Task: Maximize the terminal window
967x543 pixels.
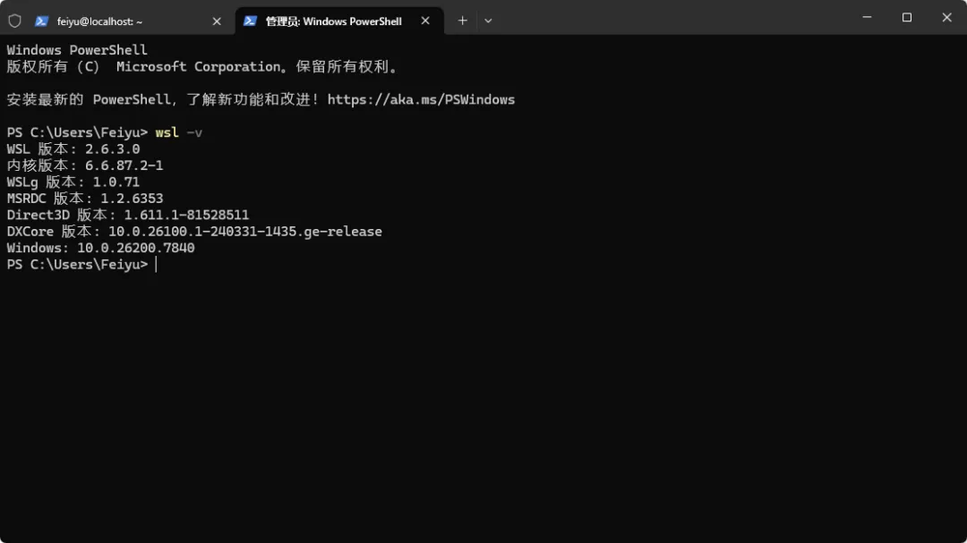Action: pyautogui.click(x=906, y=17)
